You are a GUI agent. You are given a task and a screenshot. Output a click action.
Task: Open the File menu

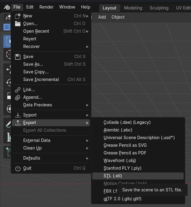click(17, 7)
